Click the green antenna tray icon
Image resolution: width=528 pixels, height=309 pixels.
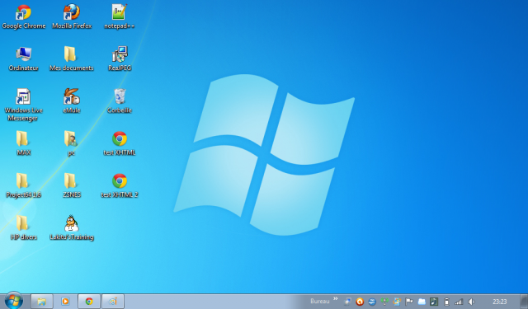point(384,302)
